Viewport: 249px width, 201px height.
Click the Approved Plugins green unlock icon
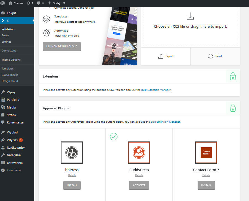point(233,108)
